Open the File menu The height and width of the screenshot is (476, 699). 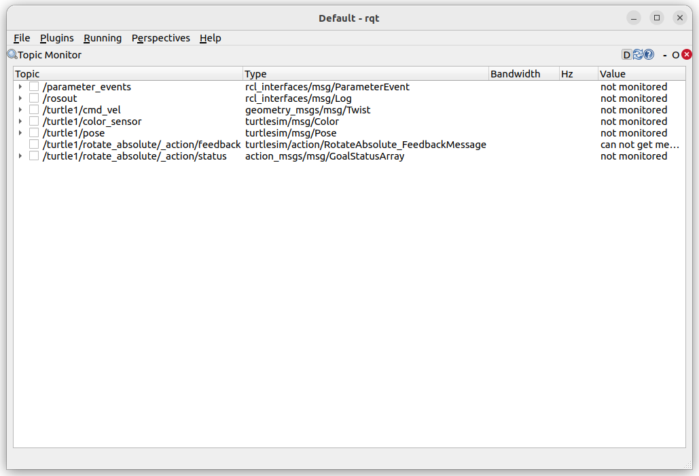(22, 38)
